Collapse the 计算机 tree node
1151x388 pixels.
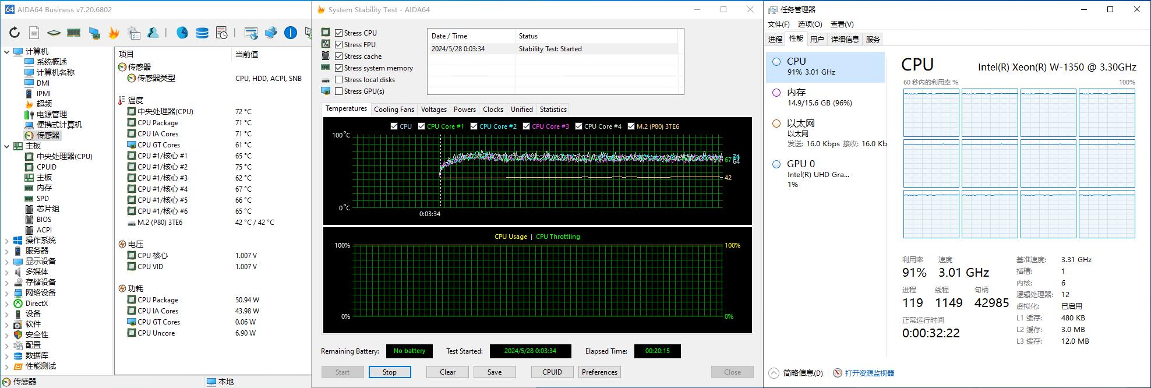(7, 52)
